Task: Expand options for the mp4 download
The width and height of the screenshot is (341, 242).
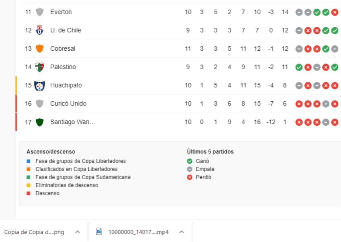Action: click(181, 232)
